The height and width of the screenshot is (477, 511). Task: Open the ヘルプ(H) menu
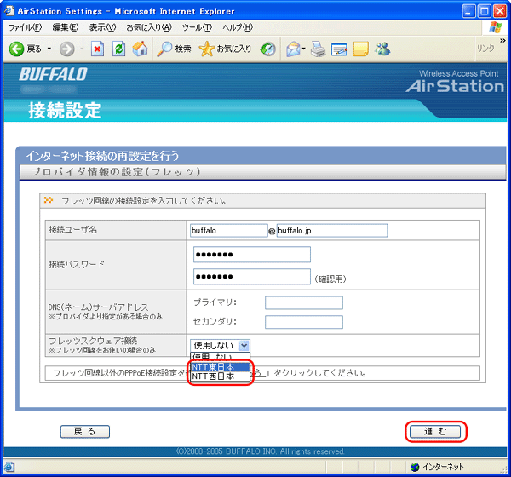click(238, 27)
